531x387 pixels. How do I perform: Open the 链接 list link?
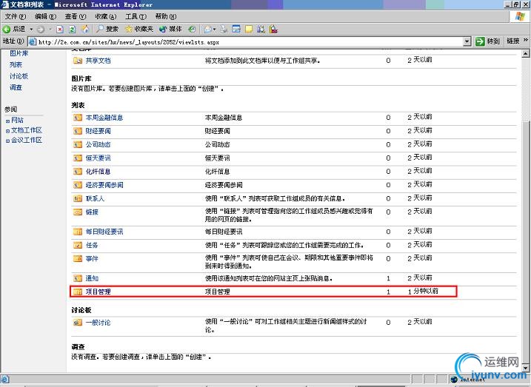click(92, 212)
